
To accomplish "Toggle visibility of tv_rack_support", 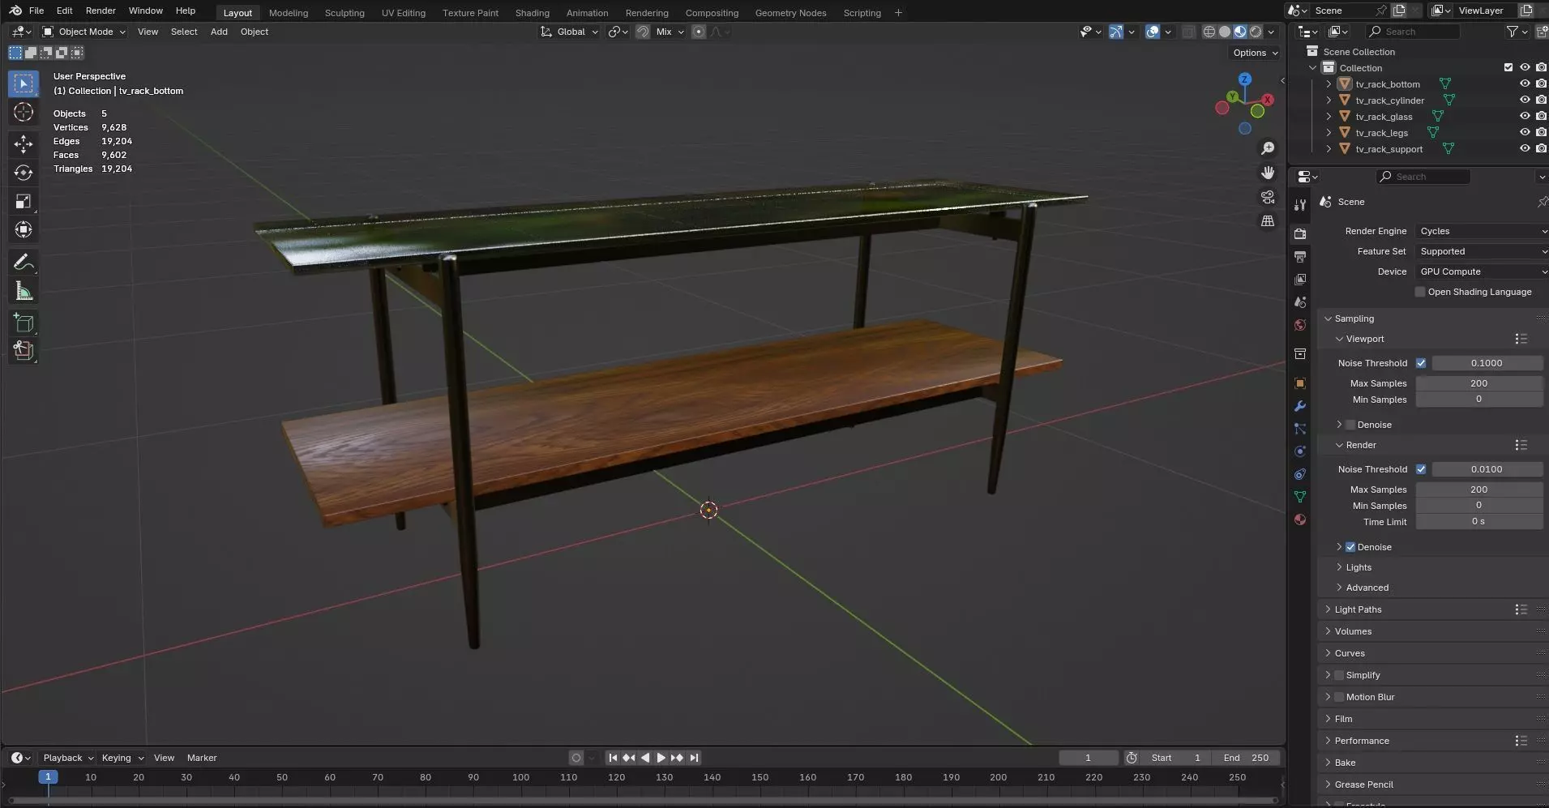I will [x=1525, y=148].
